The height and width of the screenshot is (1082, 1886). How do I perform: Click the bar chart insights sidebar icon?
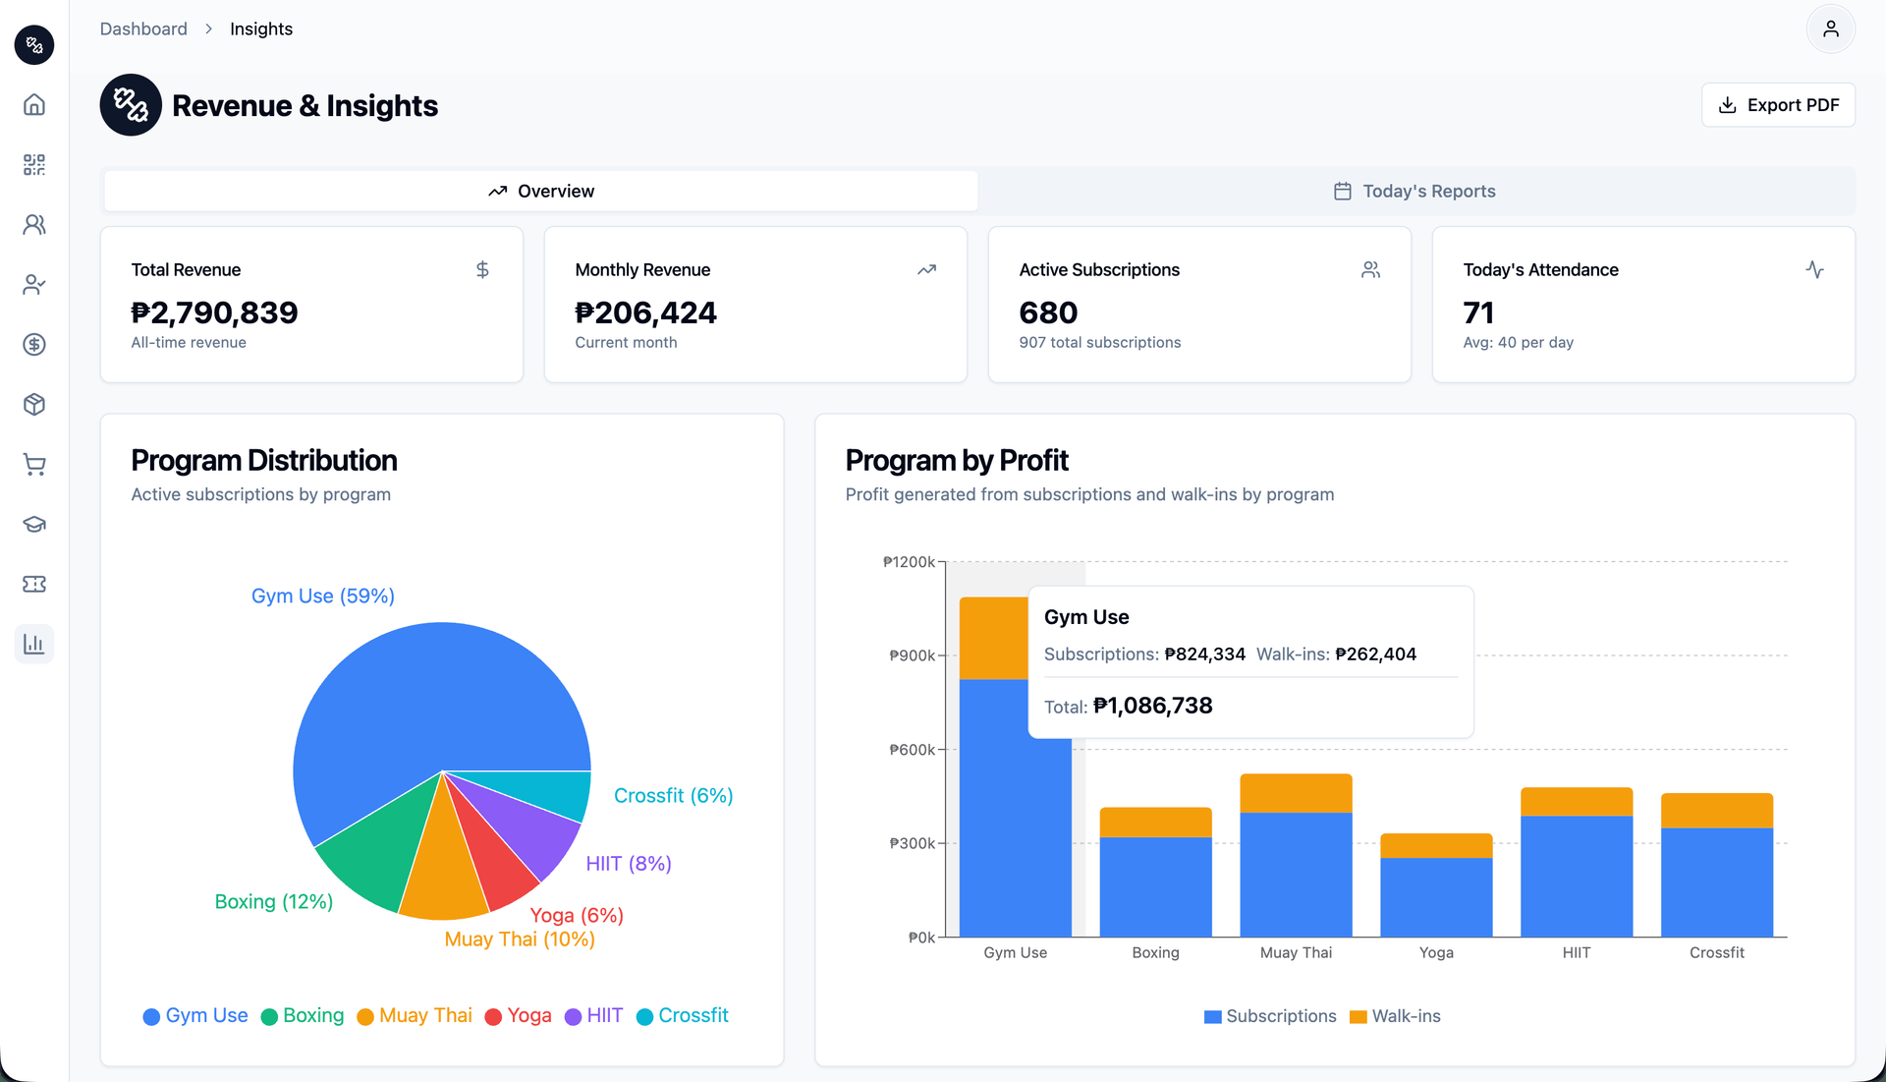coord(34,645)
